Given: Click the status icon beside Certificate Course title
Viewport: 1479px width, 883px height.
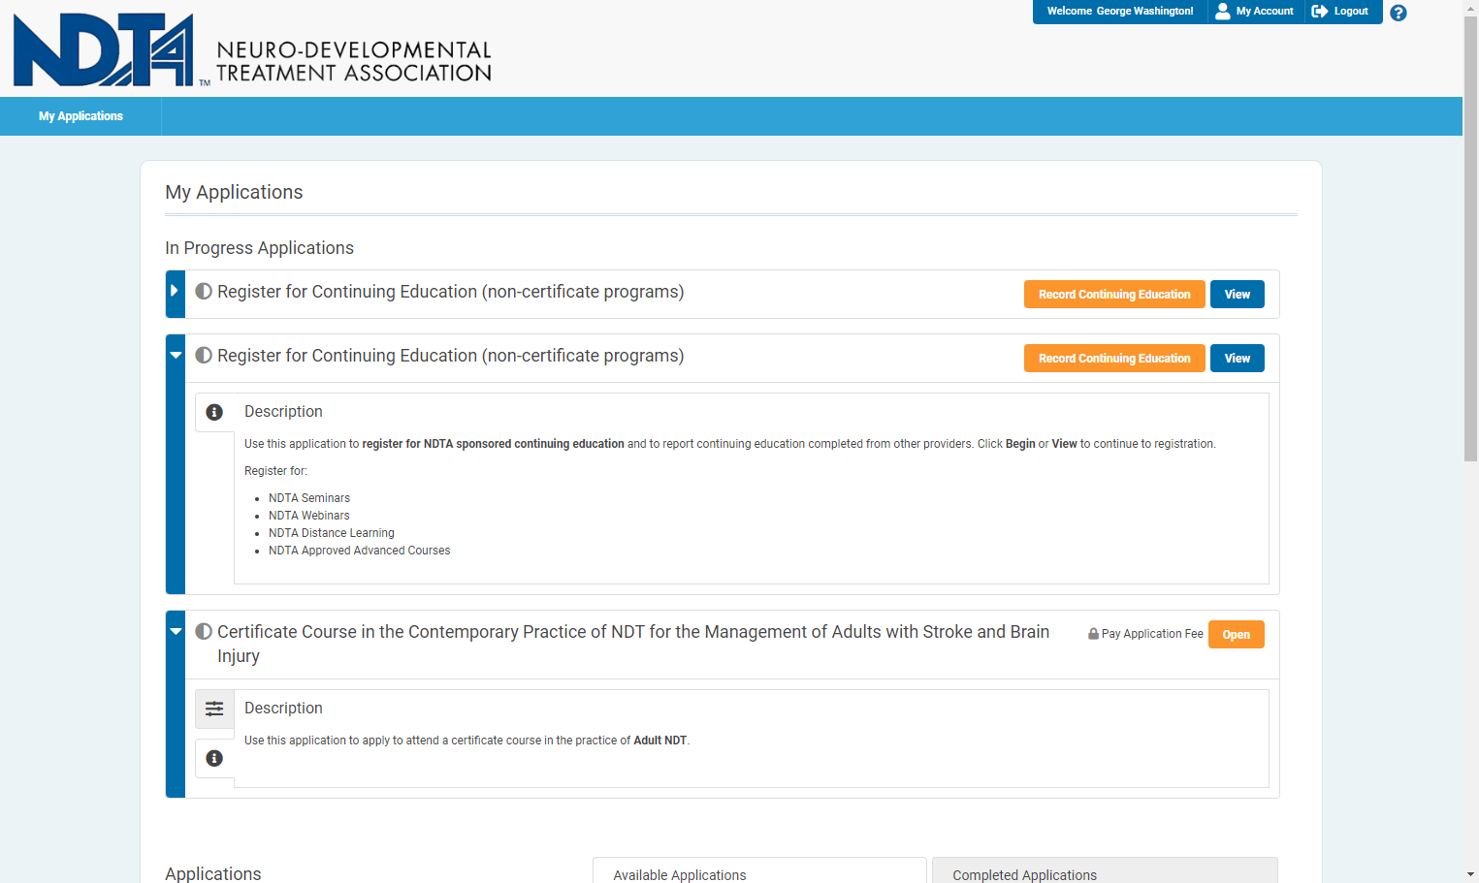Looking at the screenshot, I should point(204,632).
